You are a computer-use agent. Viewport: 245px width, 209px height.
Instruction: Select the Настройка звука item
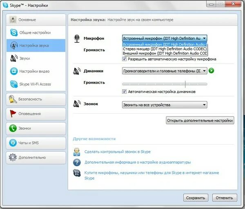(x=36, y=45)
